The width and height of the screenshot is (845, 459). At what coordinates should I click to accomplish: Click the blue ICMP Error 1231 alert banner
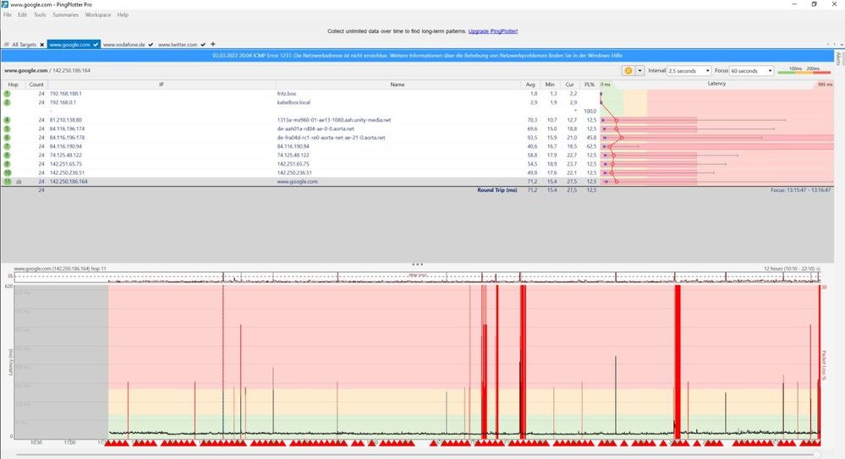click(x=417, y=56)
